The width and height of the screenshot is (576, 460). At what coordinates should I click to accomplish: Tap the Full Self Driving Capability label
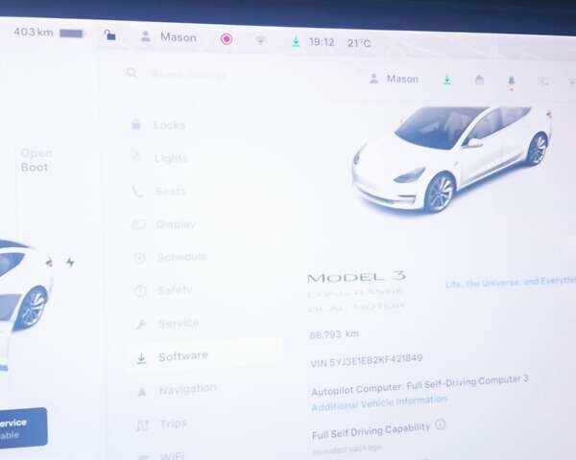click(x=371, y=430)
